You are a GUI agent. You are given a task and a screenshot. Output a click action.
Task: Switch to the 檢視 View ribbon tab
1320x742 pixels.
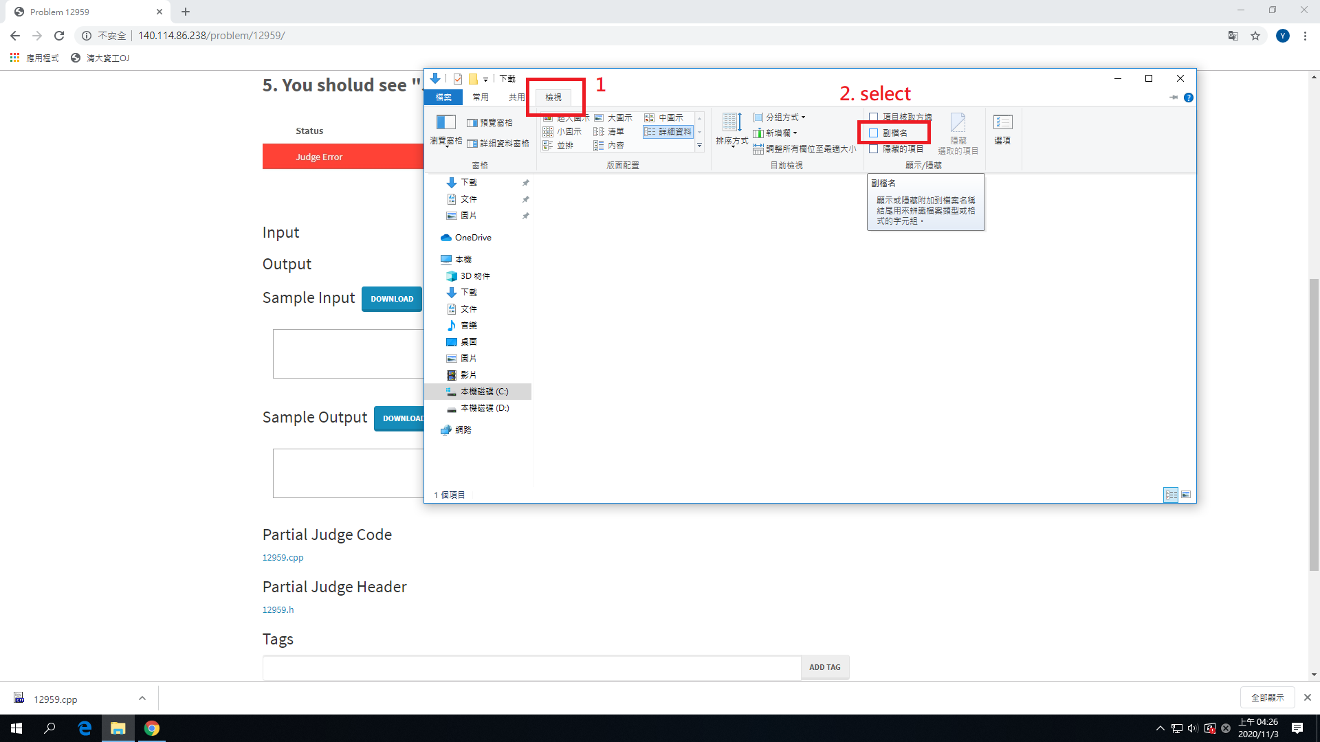pyautogui.click(x=553, y=98)
